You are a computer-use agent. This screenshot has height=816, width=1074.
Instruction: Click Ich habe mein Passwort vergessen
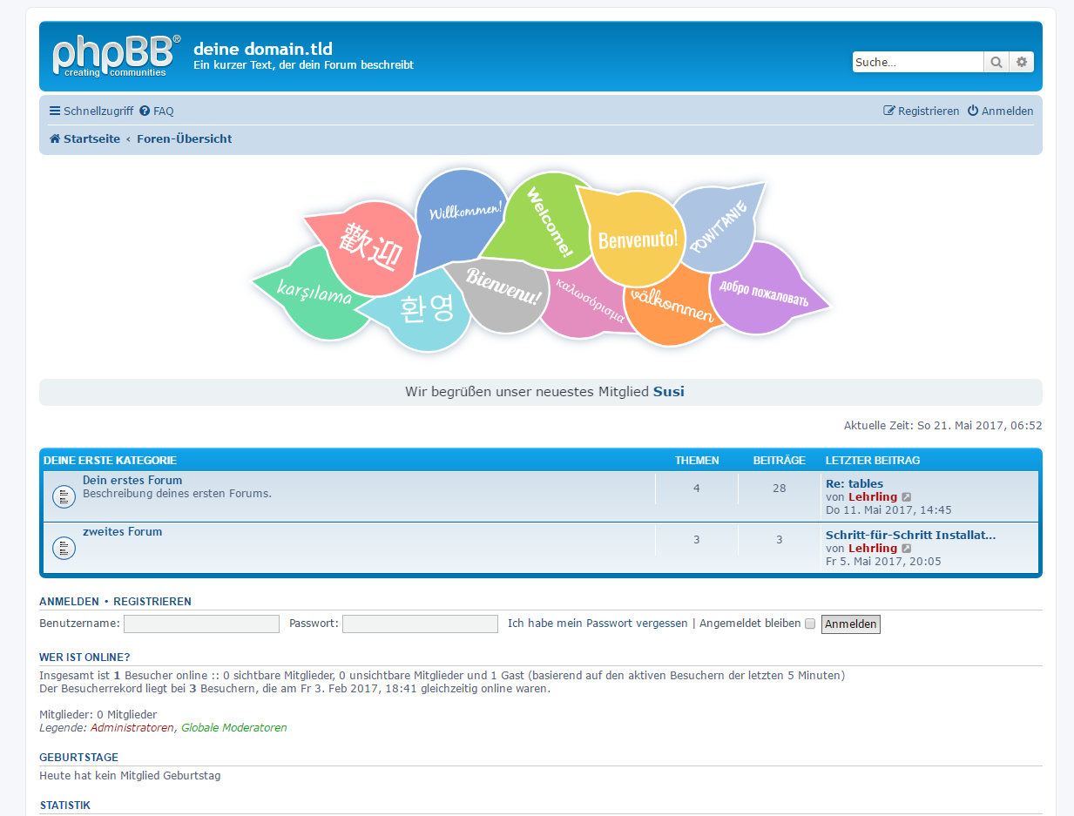pos(598,624)
